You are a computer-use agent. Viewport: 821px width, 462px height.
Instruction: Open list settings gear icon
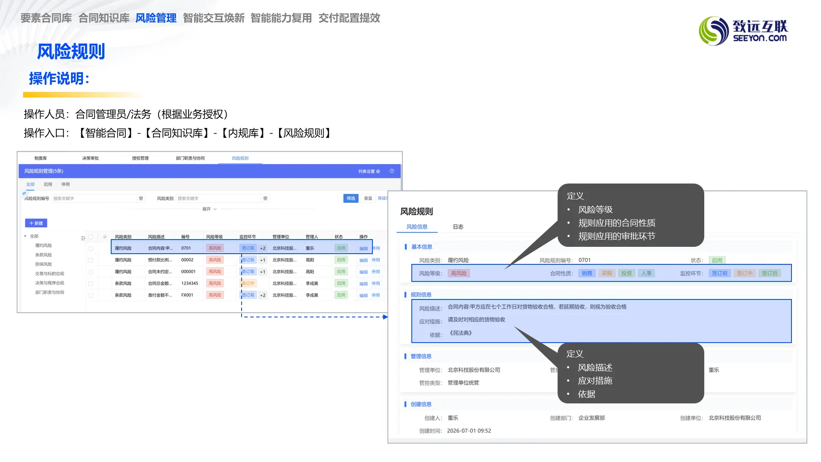click(378, 171)
